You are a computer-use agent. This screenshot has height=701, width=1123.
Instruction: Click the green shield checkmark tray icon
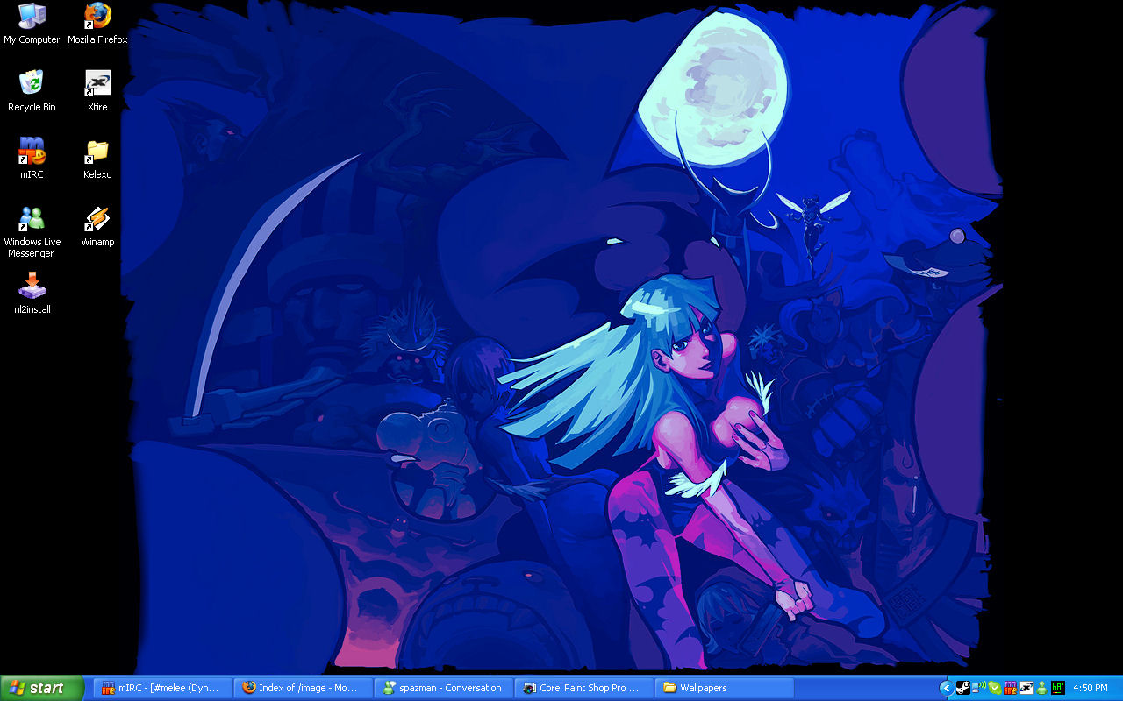[x=995, y=688]
